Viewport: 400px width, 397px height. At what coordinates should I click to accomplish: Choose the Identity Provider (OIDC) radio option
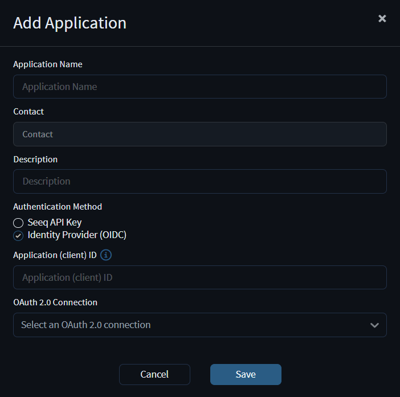[18, 236]
